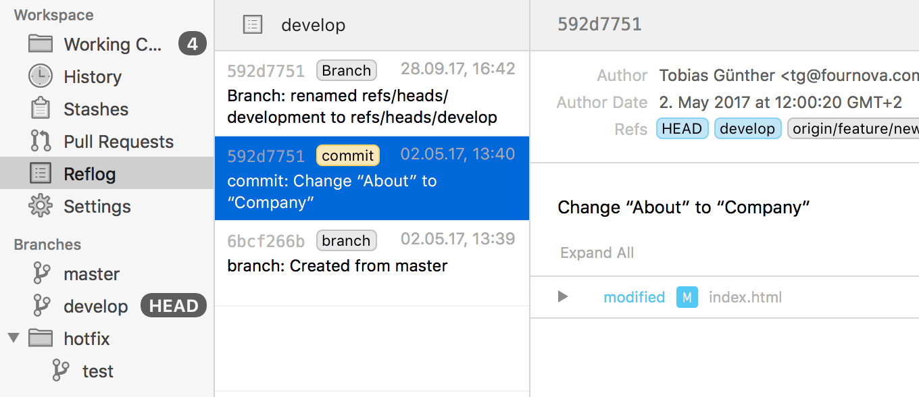Click the Pull Requests icon
Screen dimensions: 919x397
pos(41,141)
